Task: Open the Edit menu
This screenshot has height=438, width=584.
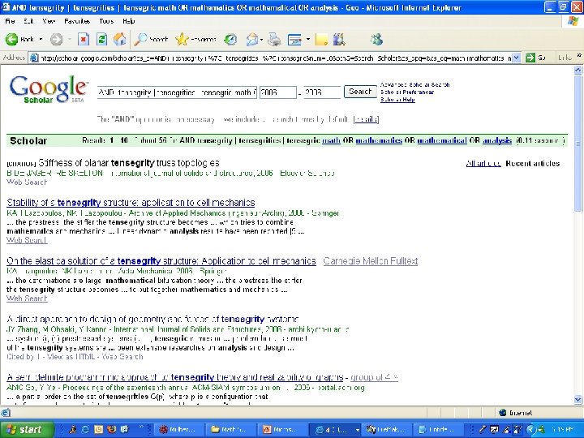Action: (x=28, y=21)
